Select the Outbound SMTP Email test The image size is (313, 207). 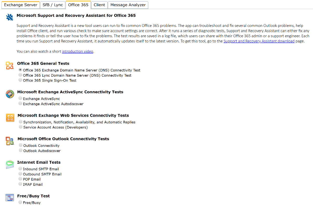click(x=20, y=174)
